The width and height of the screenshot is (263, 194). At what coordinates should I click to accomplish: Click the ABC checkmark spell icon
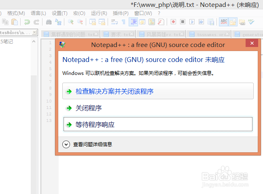251,22
